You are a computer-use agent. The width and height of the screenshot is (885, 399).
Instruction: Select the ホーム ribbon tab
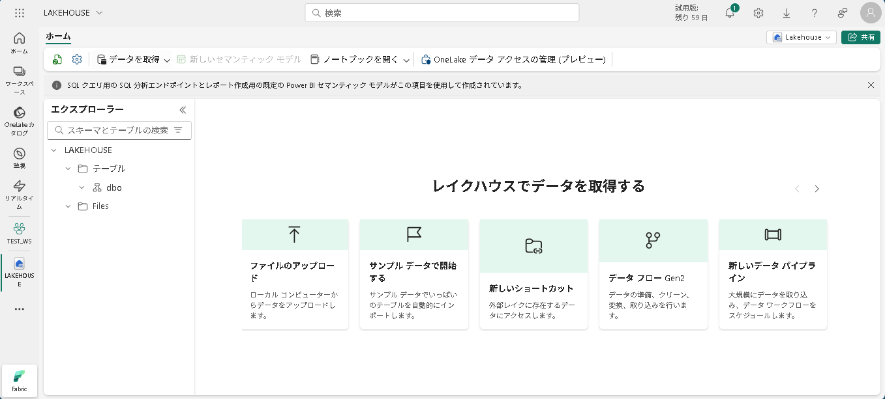click(58, 36)
